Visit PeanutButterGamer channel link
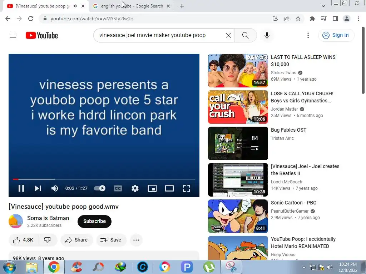Viewport: 366px width, 274px height. [290, 211]
